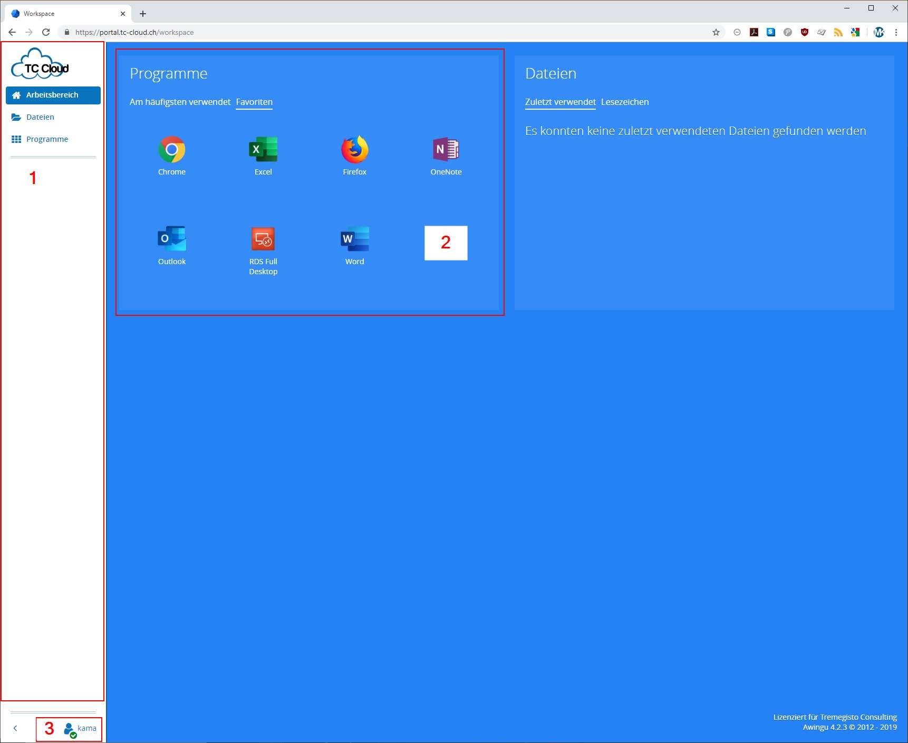The image size is (908, 743).
Task: Click the site lock icon
Action: [66, 32]
